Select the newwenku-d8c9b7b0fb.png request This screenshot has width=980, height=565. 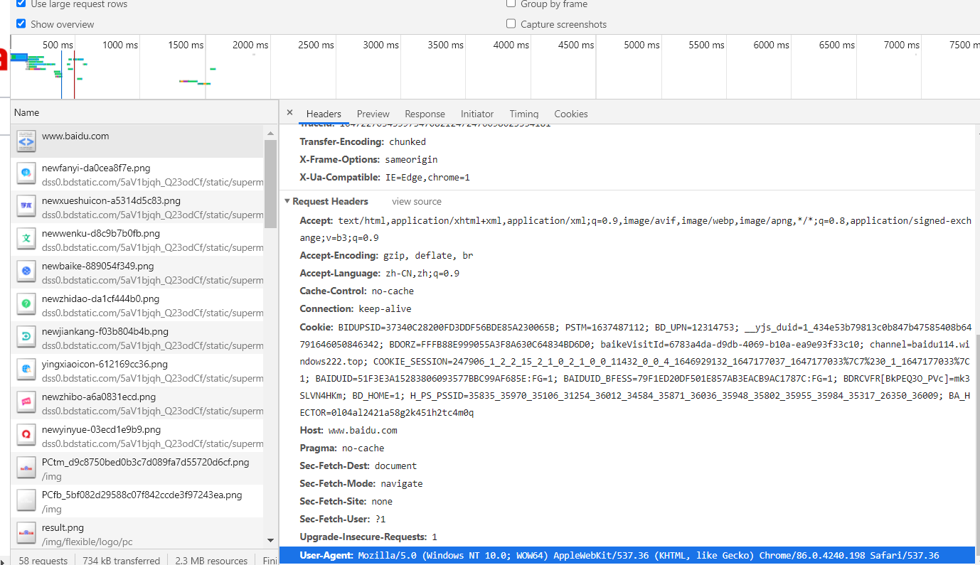point(137,239)
